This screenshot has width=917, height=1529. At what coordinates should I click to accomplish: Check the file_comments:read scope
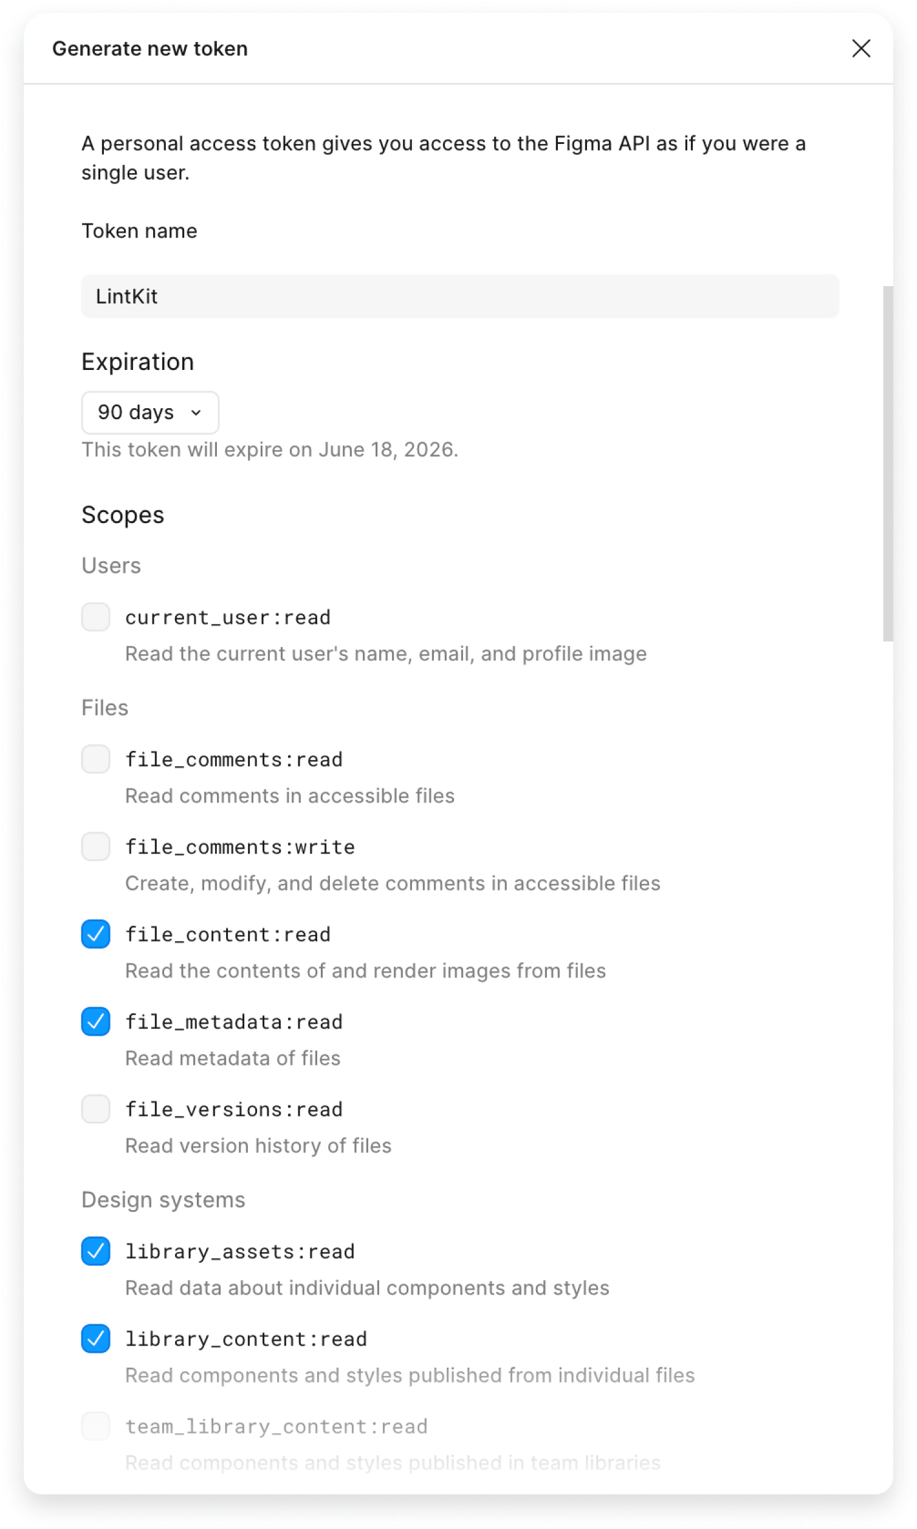tap(95, 759)
